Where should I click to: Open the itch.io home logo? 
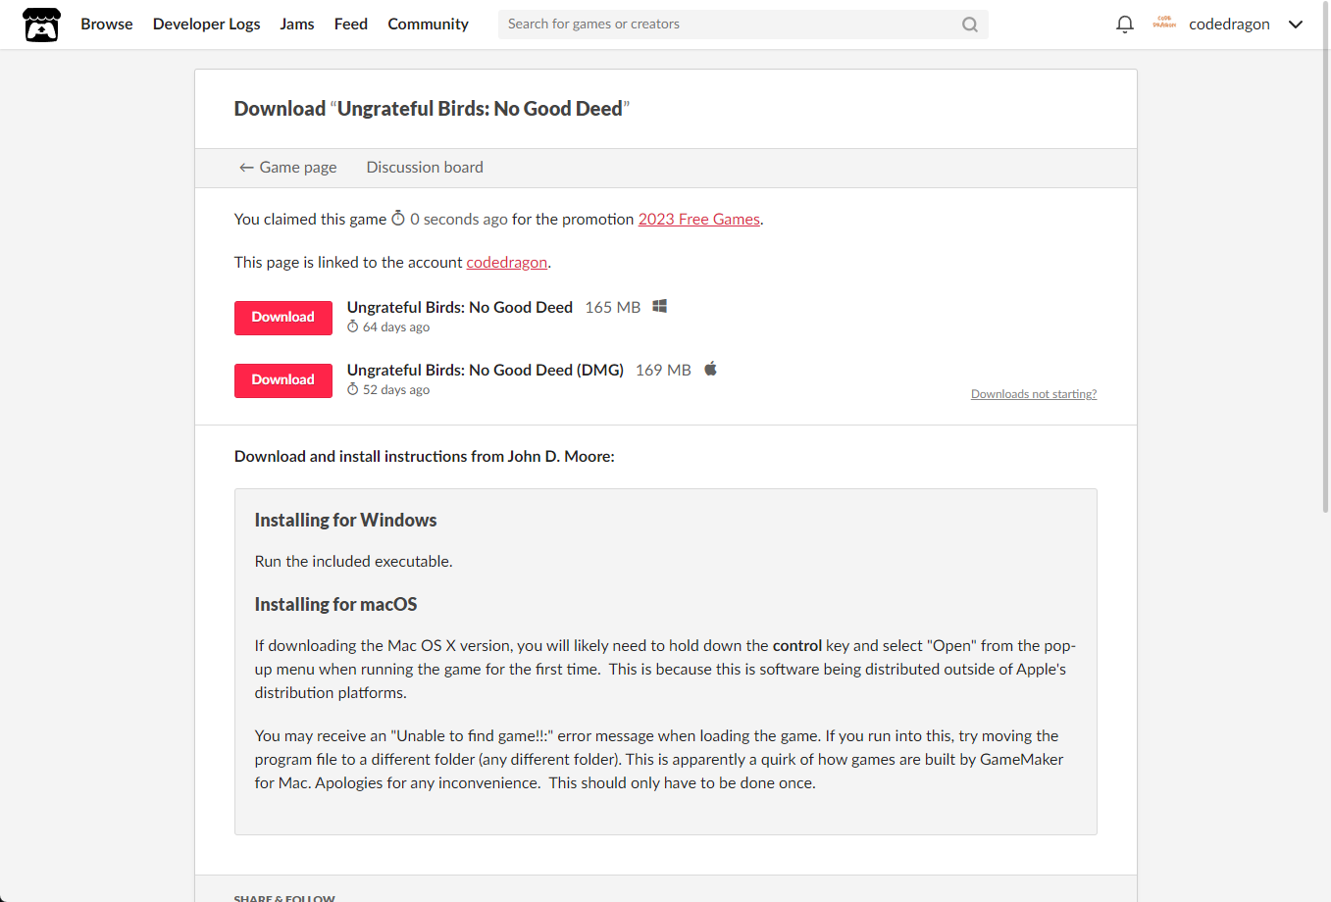point(41,25)
